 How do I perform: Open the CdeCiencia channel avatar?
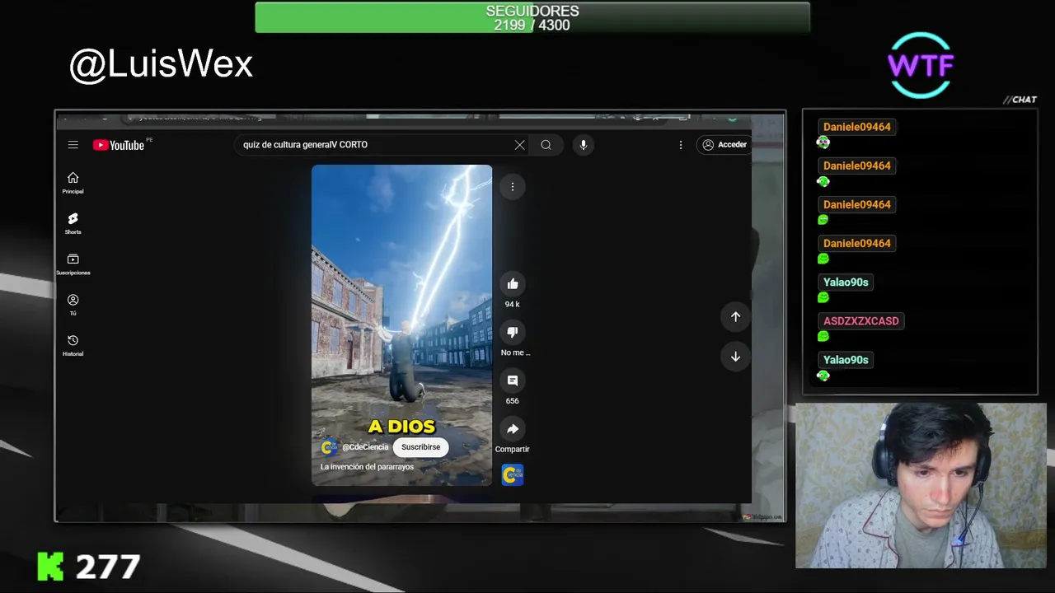[x=329, y=447]
